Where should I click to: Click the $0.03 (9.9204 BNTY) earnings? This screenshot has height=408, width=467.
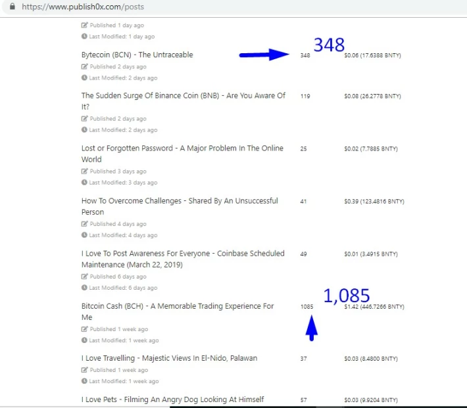tap(371, 400)
